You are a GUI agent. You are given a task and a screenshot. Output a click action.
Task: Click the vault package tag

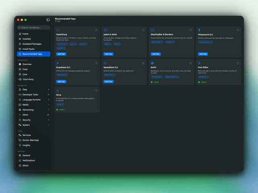pos(73,44)
